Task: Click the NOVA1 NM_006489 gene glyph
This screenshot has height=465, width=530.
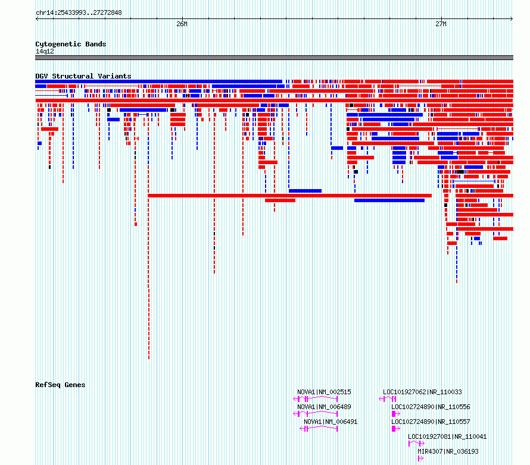Action: [x=316, y=414]
